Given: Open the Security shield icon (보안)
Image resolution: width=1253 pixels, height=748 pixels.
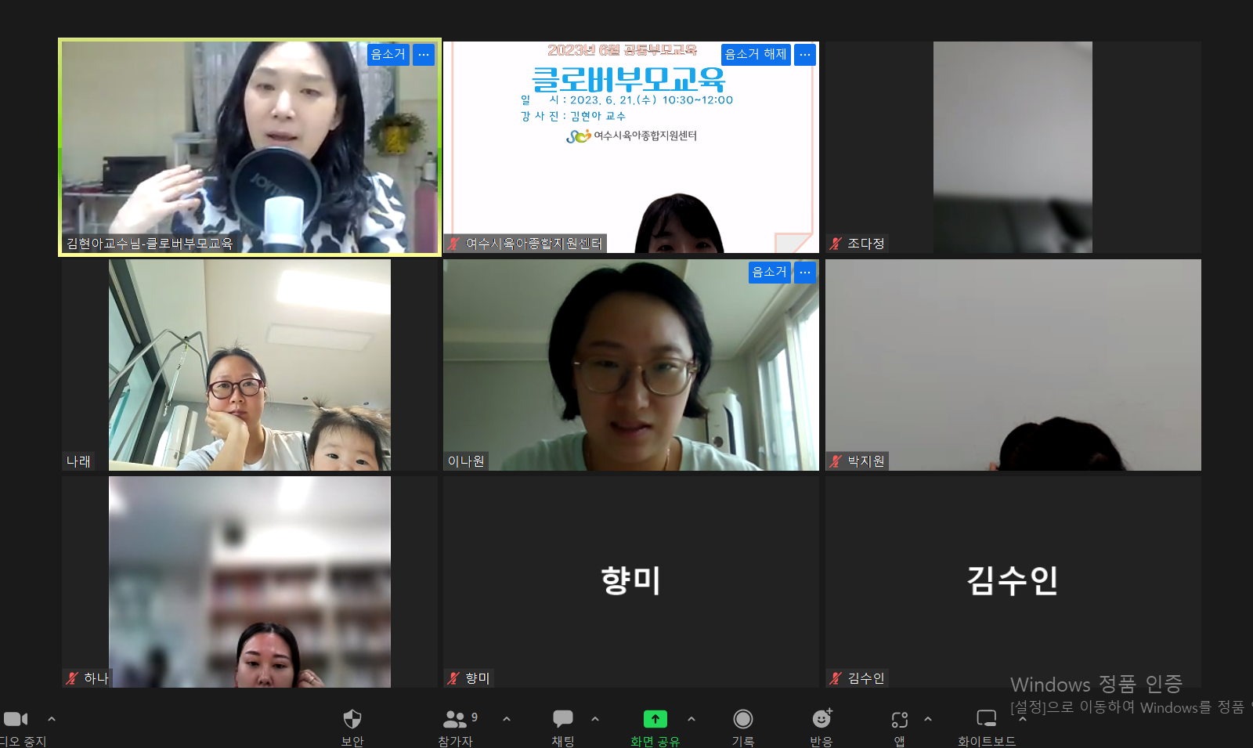Looking at the screenshot, I should [x=352, y=719].
